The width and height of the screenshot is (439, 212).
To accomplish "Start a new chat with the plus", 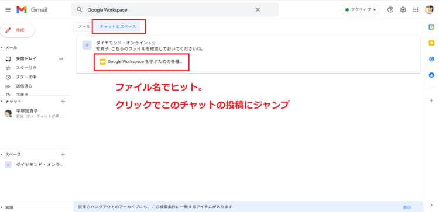I will coord(63,102).
